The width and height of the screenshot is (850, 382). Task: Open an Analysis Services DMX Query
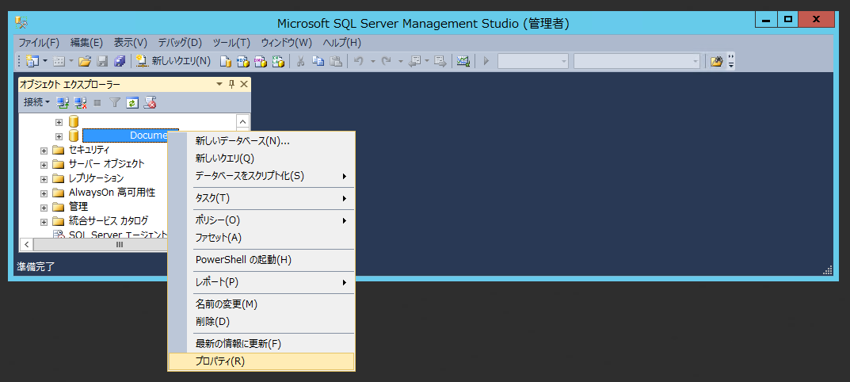(260, 61)
